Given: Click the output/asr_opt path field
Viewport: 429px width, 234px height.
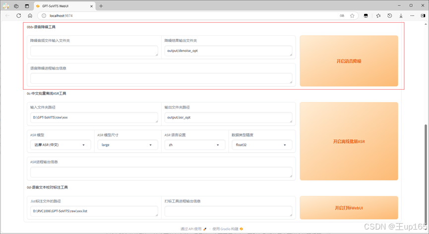Looking at the screenshot, I should (x=228, y=117).
